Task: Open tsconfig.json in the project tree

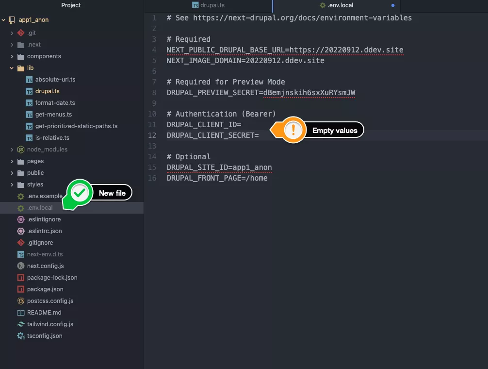Action: 45,336
